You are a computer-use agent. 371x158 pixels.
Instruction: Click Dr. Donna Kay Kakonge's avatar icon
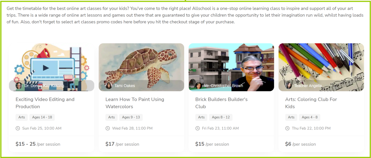pos(19,86)
